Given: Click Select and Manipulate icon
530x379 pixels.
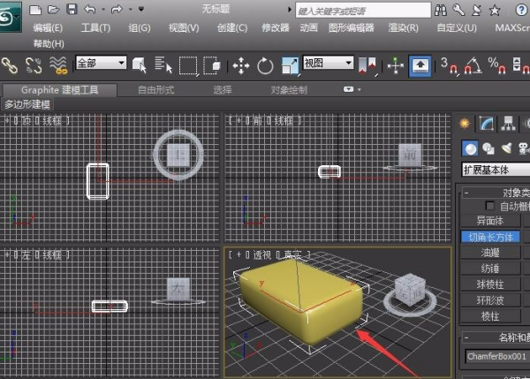Looking at the screenshot, I should pyautogui.click(x=395, y=65).
